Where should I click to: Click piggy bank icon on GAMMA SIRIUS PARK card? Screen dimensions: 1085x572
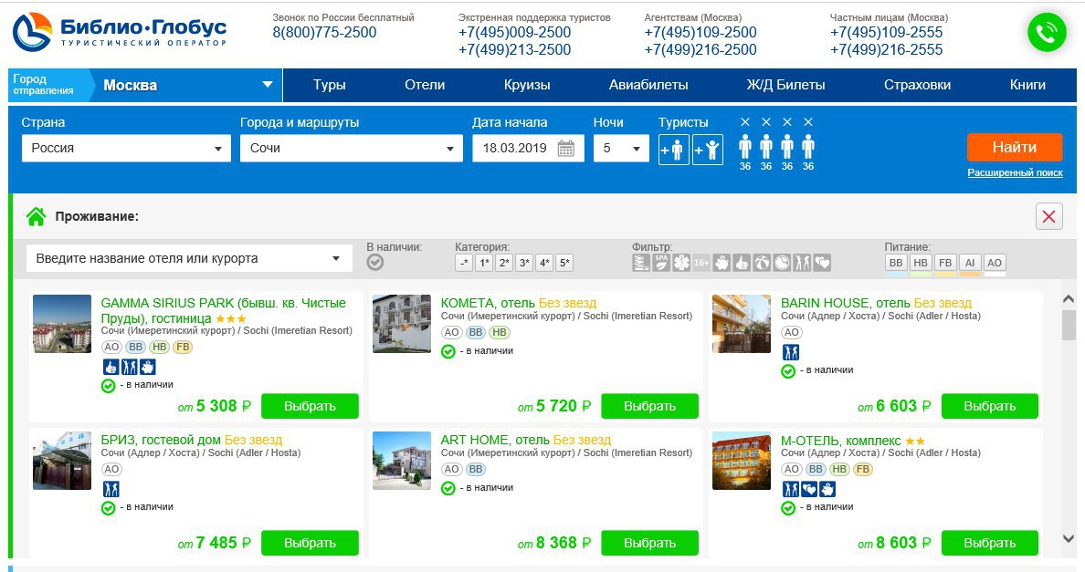pyautogui.click(x=147, y=367)
